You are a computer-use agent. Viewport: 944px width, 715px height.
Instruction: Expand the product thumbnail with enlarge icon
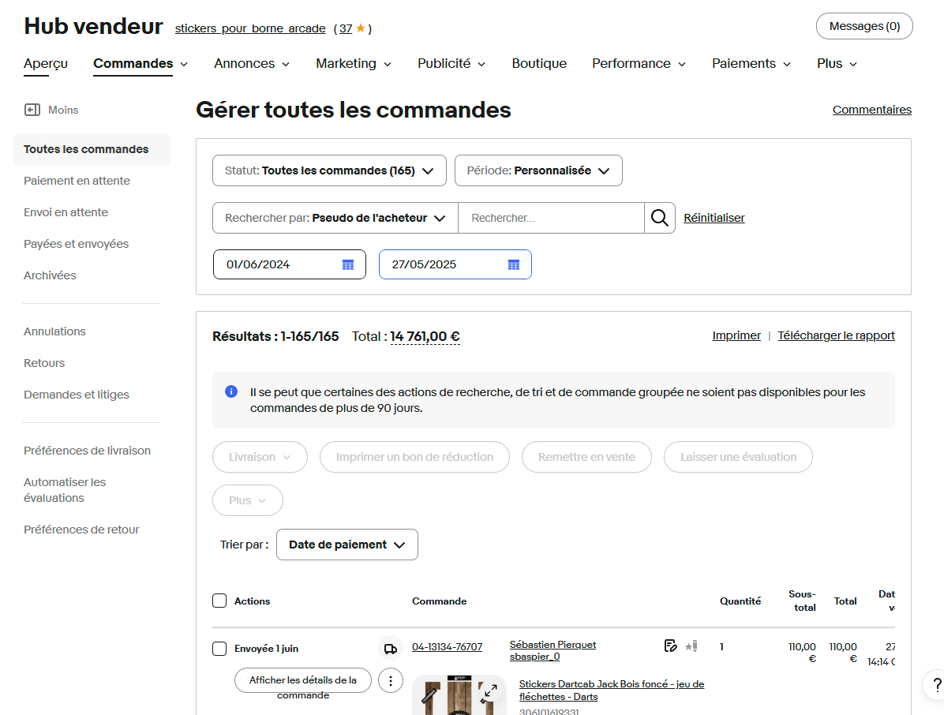[x=491, y=691]
